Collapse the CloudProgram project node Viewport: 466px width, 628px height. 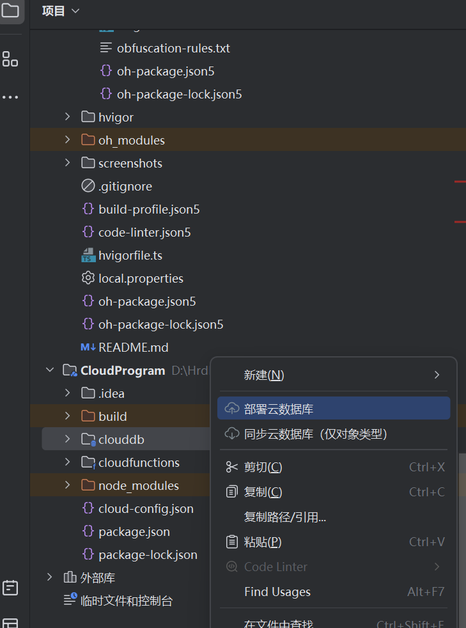pyautogui.click(x=50, y=370)
